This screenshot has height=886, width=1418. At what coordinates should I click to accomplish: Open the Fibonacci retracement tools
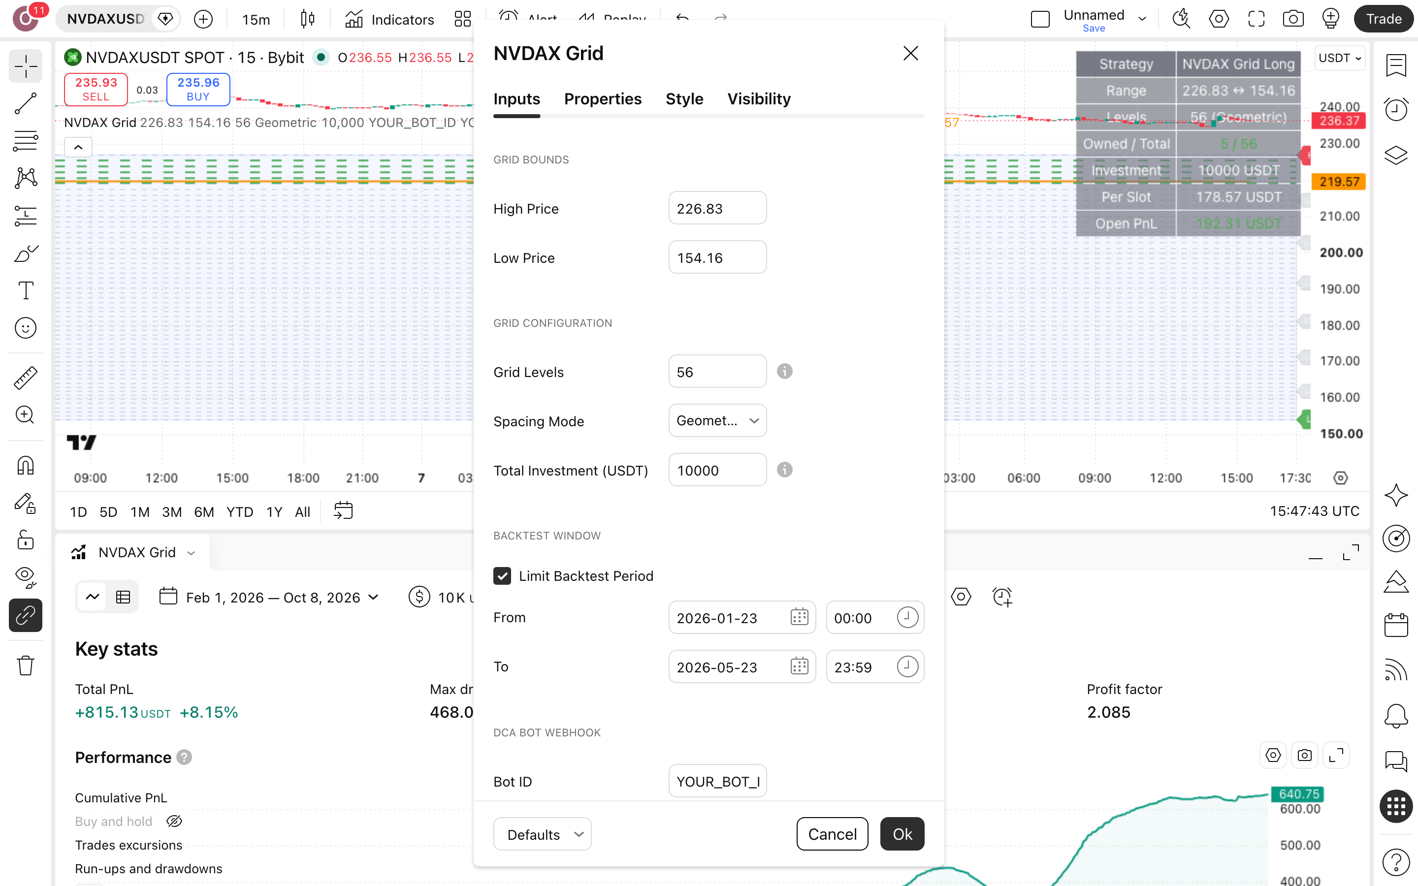click(x=25, y=141)
